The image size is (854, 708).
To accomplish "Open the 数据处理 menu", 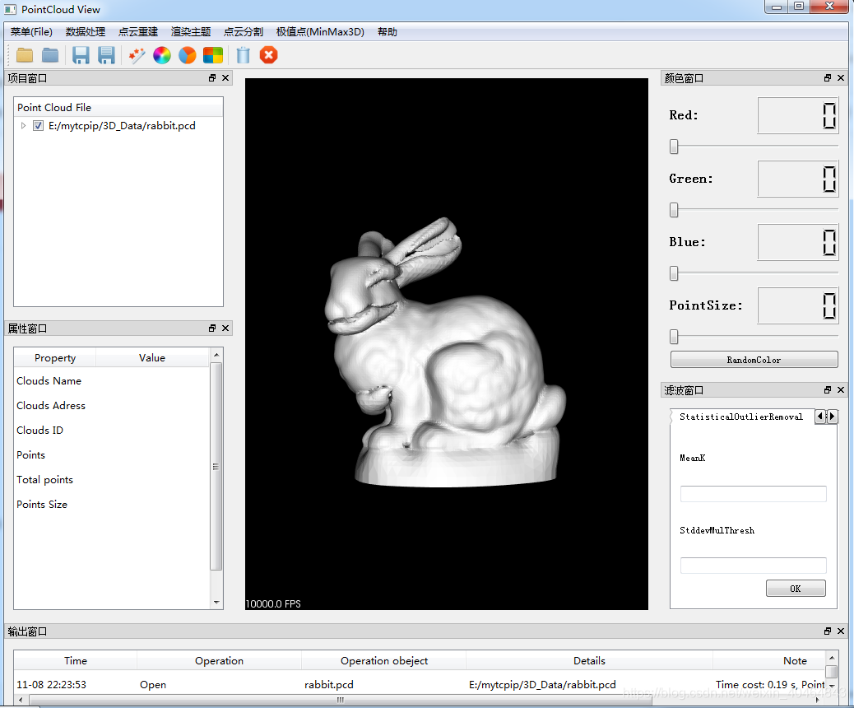I will pyautogui.click(x=86, y=31).
